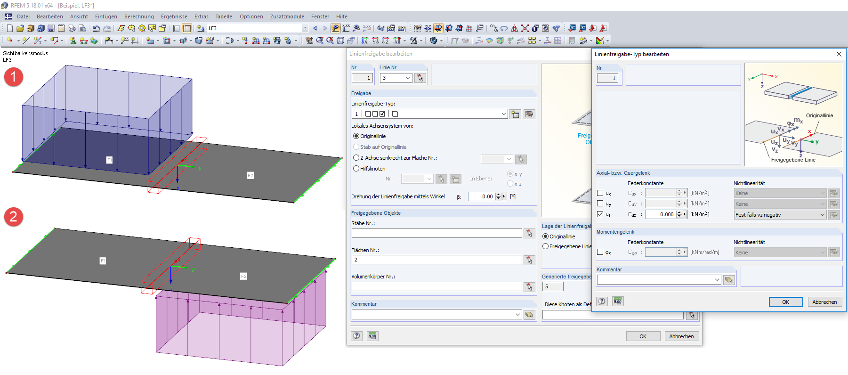Toggle show loads icon in toolbar

click(335, 28)
